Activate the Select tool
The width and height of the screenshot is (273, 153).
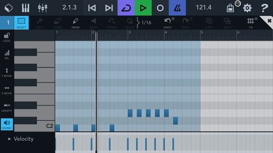coord(21,23)
